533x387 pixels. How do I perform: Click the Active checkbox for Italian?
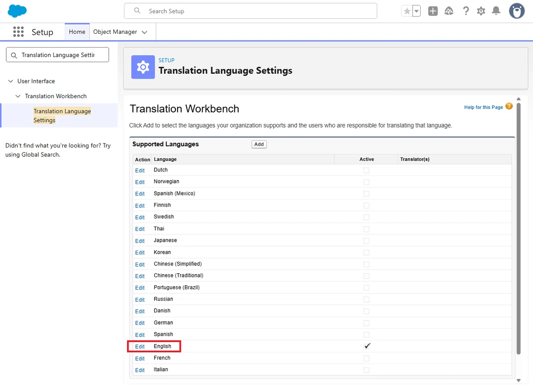(x=366, y=370)
